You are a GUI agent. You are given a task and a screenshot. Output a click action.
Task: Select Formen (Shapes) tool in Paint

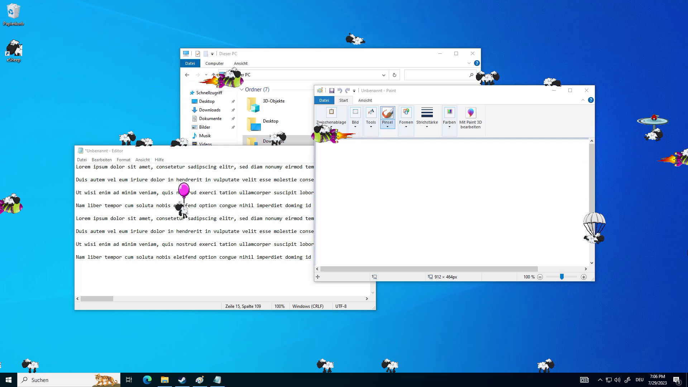[406, 117]
